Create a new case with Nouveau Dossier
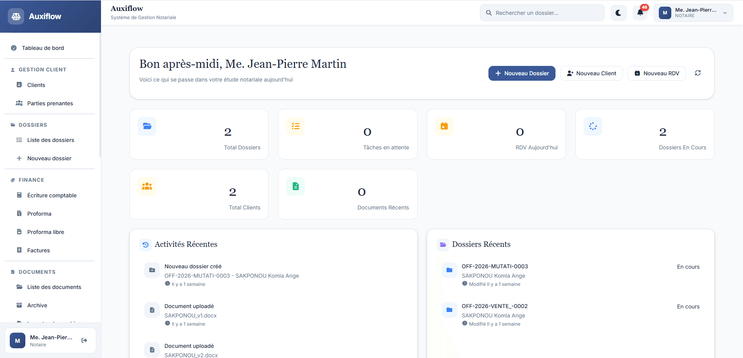The height and width of the screenshot is (358, 743). (522, 73)
